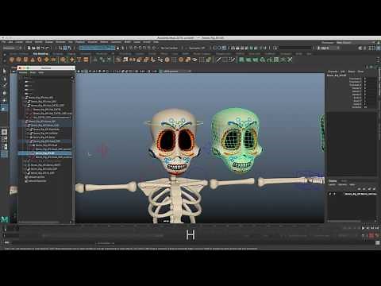Click the Polygon Torus shelf icon
Screen dimensions: 381x286
click(40, 60)
